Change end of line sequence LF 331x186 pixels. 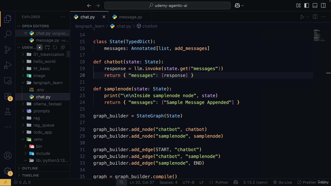coord(201,182)
